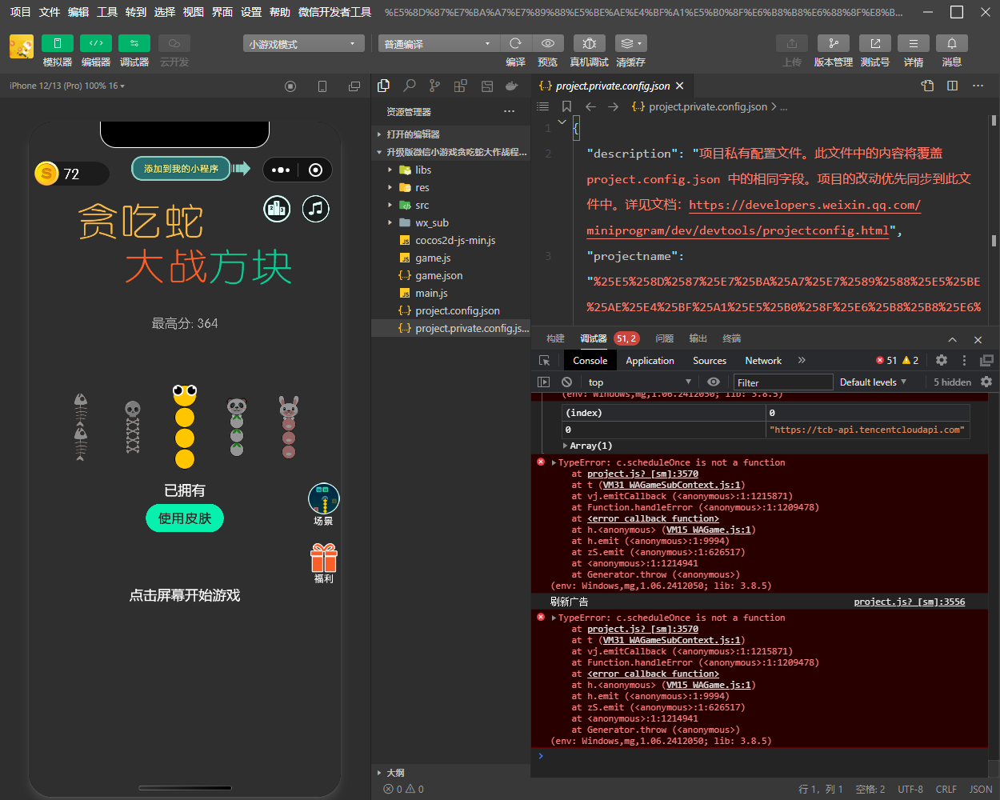Click the music note icon in game
The width and height of the screenshot is (1000, 800).
pos(316,209)
